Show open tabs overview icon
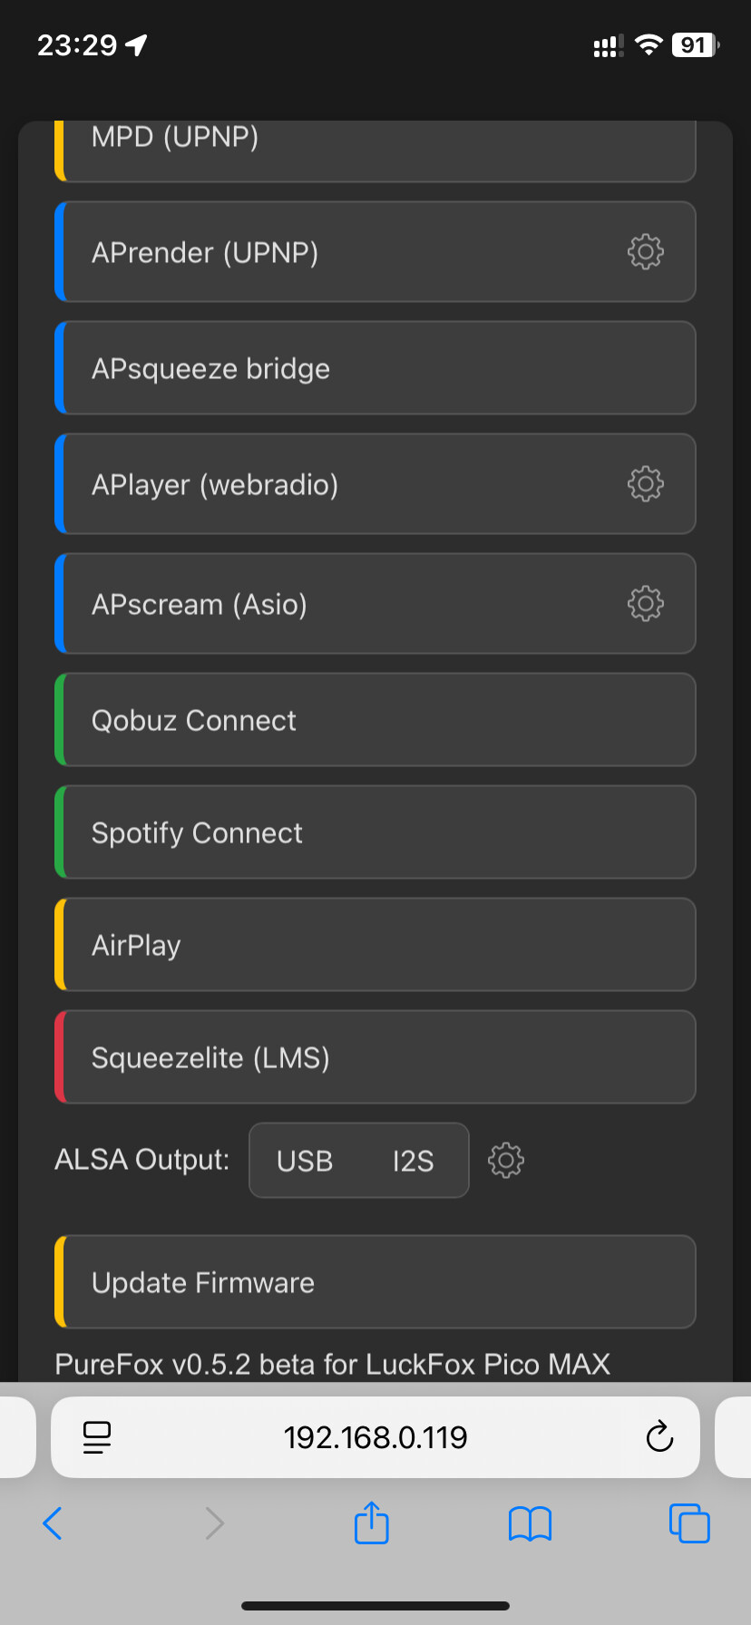Viewport: 751px width, 1625px height. [x=689, y=1523]
